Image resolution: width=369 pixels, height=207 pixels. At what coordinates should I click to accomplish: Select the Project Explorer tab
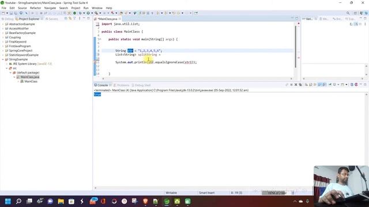[29, 19]
